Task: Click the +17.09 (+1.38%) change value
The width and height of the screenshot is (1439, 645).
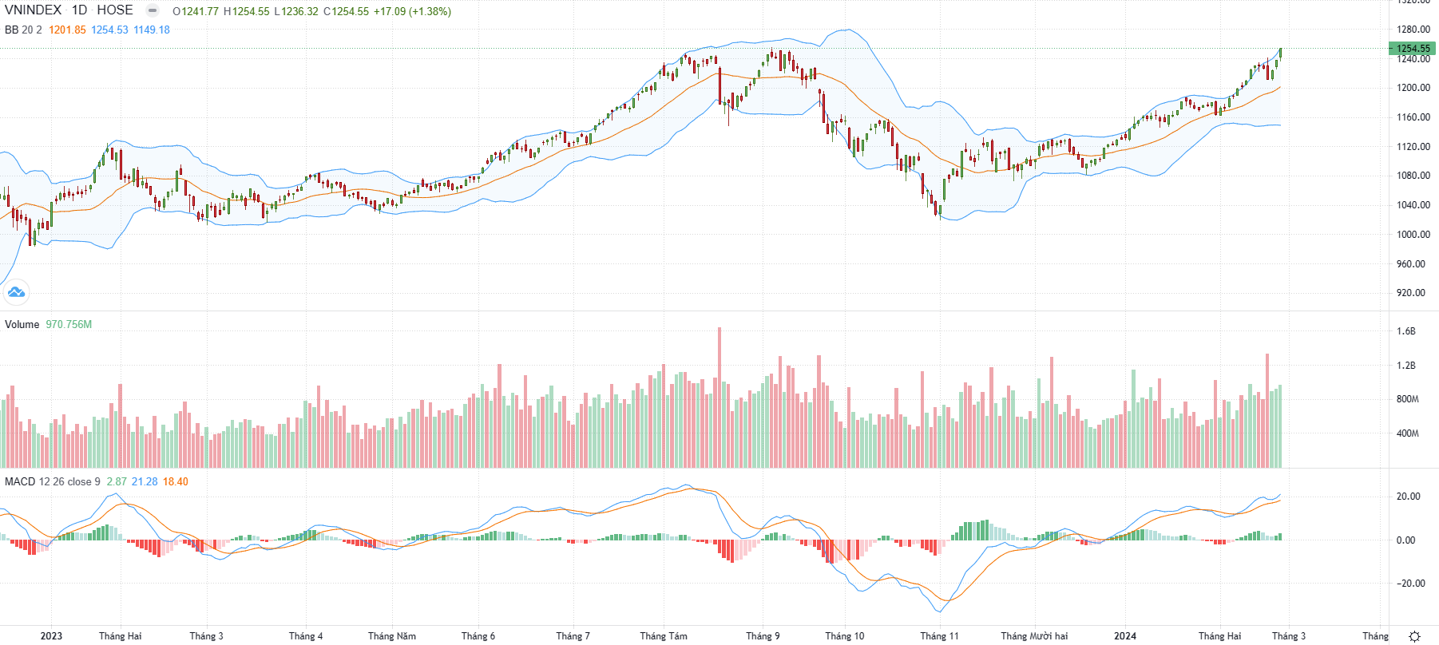Action: coord(412,11)
